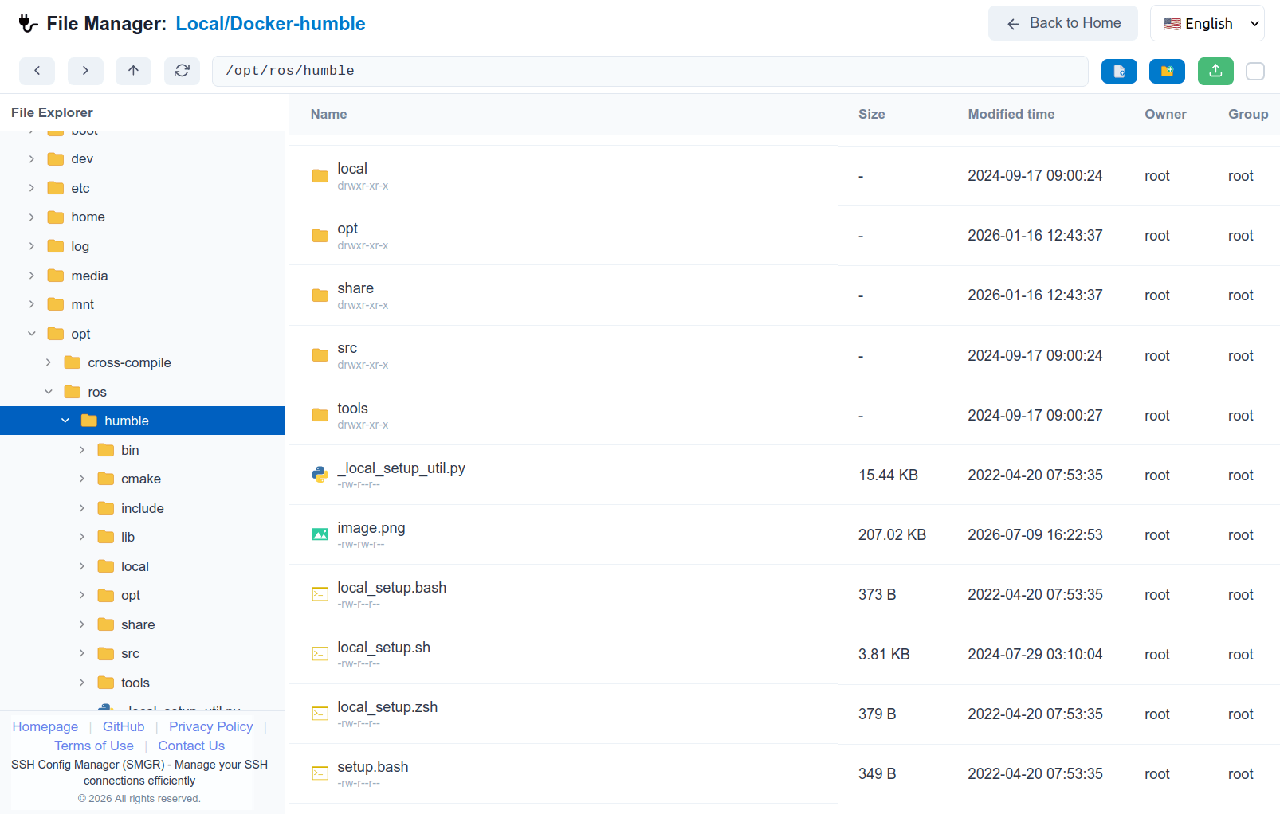Image resolution: width=1280 pixels, height=814 pixels.
Task: Sort by the Group column header
Action: 1248,114
